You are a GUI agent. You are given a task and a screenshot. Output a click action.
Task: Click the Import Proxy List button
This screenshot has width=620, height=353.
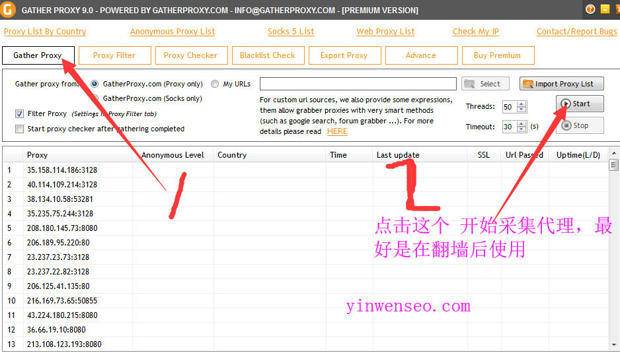(x=561, y=84)
